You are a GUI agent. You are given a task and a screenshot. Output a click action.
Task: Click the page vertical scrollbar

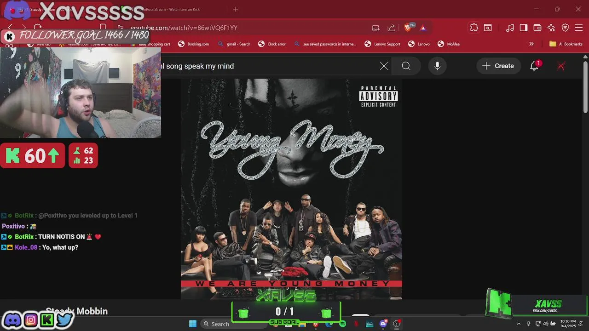585,87
